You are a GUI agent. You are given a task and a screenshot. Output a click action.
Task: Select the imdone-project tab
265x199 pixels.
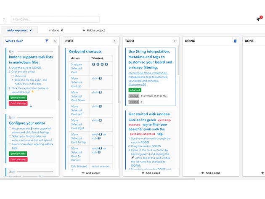pos(16,30)
